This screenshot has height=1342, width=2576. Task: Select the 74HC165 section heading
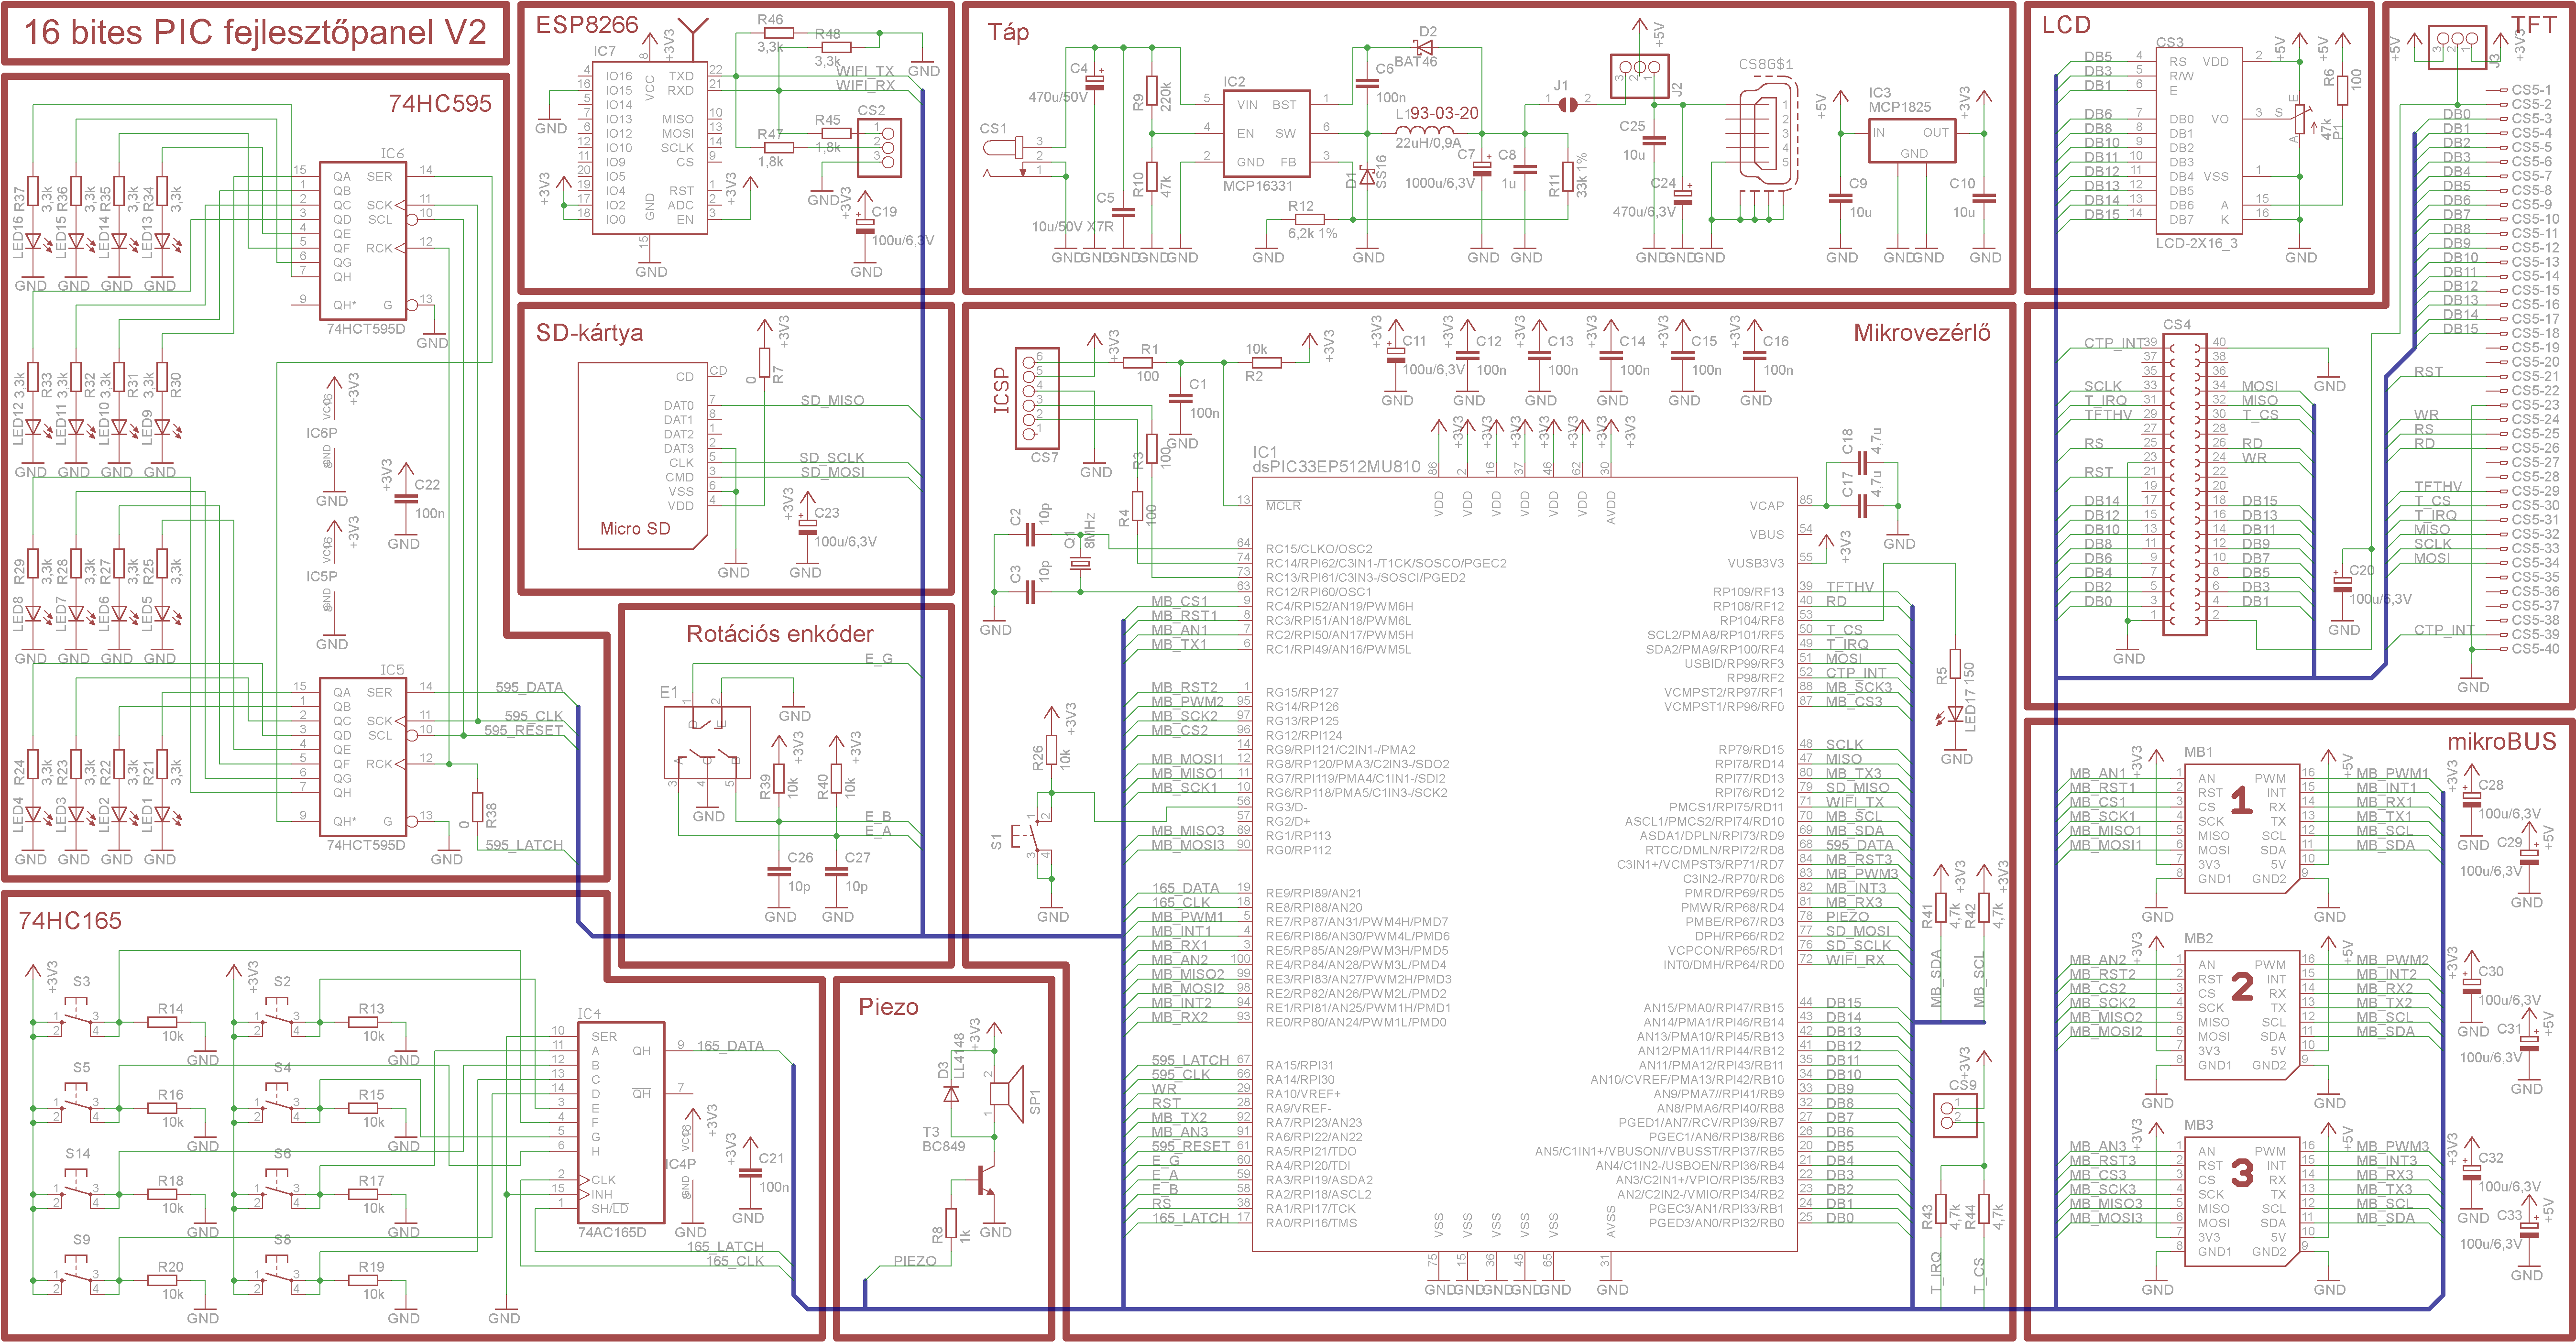pos(70,920)
